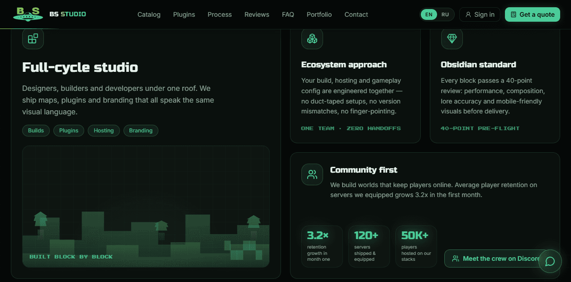This screenshot has width=571, height=282.
Task: Click the Community first heading
Action: [x=364, y=170]
